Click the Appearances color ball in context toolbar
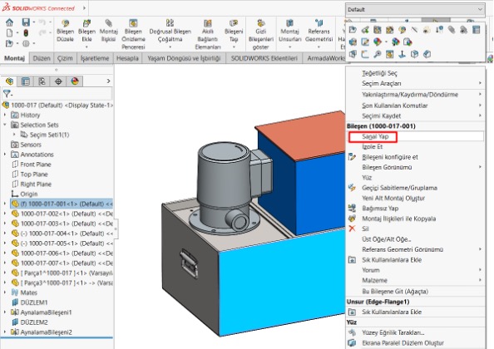The image size is (494, 349). (377, 42)
